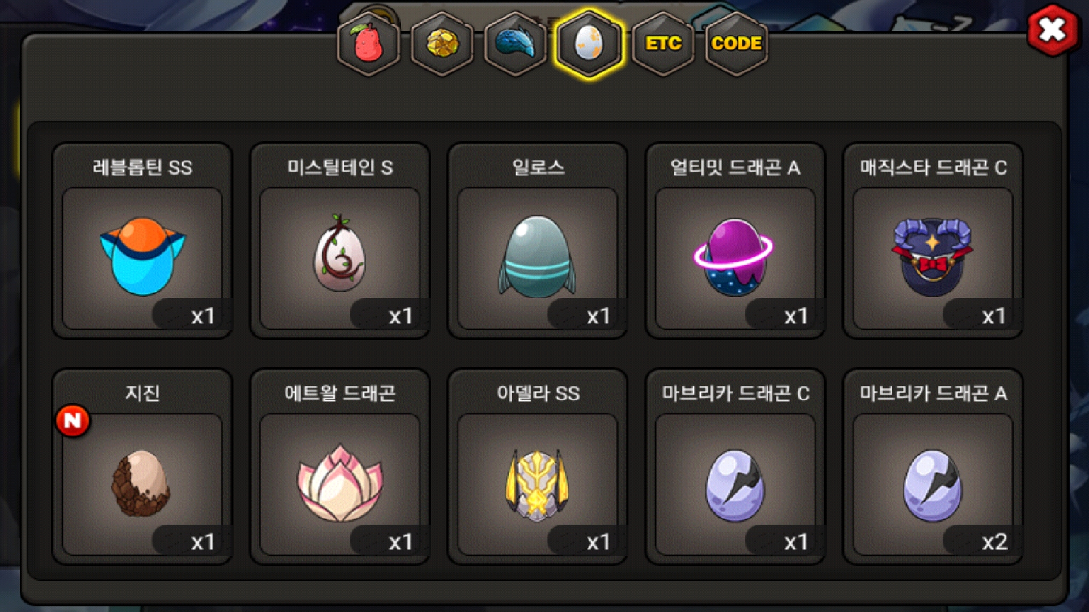The width and height of the screenshot is (1089, 612).
Task: Open the ETC tab
Action: [663, 44]
